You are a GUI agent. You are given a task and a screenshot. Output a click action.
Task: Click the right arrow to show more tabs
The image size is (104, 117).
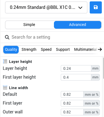[100, 49]
